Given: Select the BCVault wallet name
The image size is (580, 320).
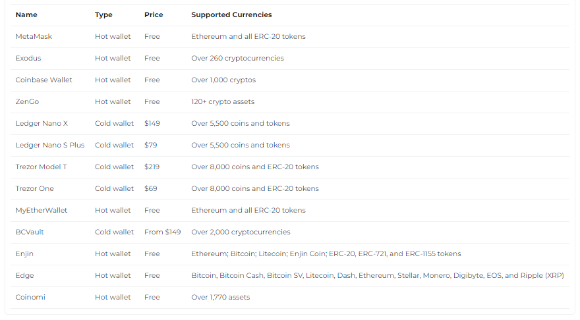Looking at the screenshot, I should pos(30,232).
